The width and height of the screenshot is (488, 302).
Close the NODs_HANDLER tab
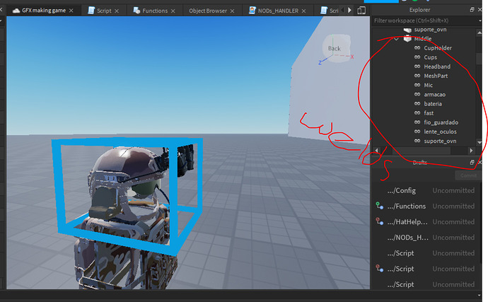(303, 11)
